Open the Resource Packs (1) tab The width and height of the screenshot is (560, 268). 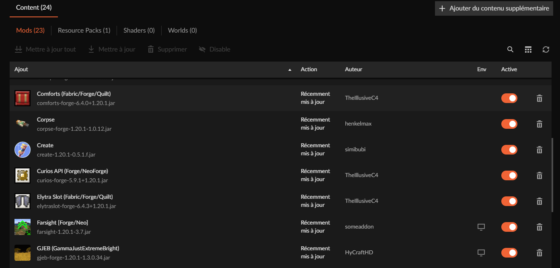point(84,31)
